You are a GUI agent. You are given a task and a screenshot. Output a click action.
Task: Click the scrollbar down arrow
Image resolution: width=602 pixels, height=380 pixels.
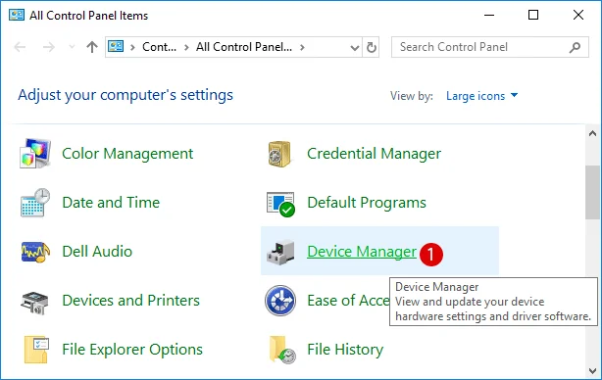[593, 370]
